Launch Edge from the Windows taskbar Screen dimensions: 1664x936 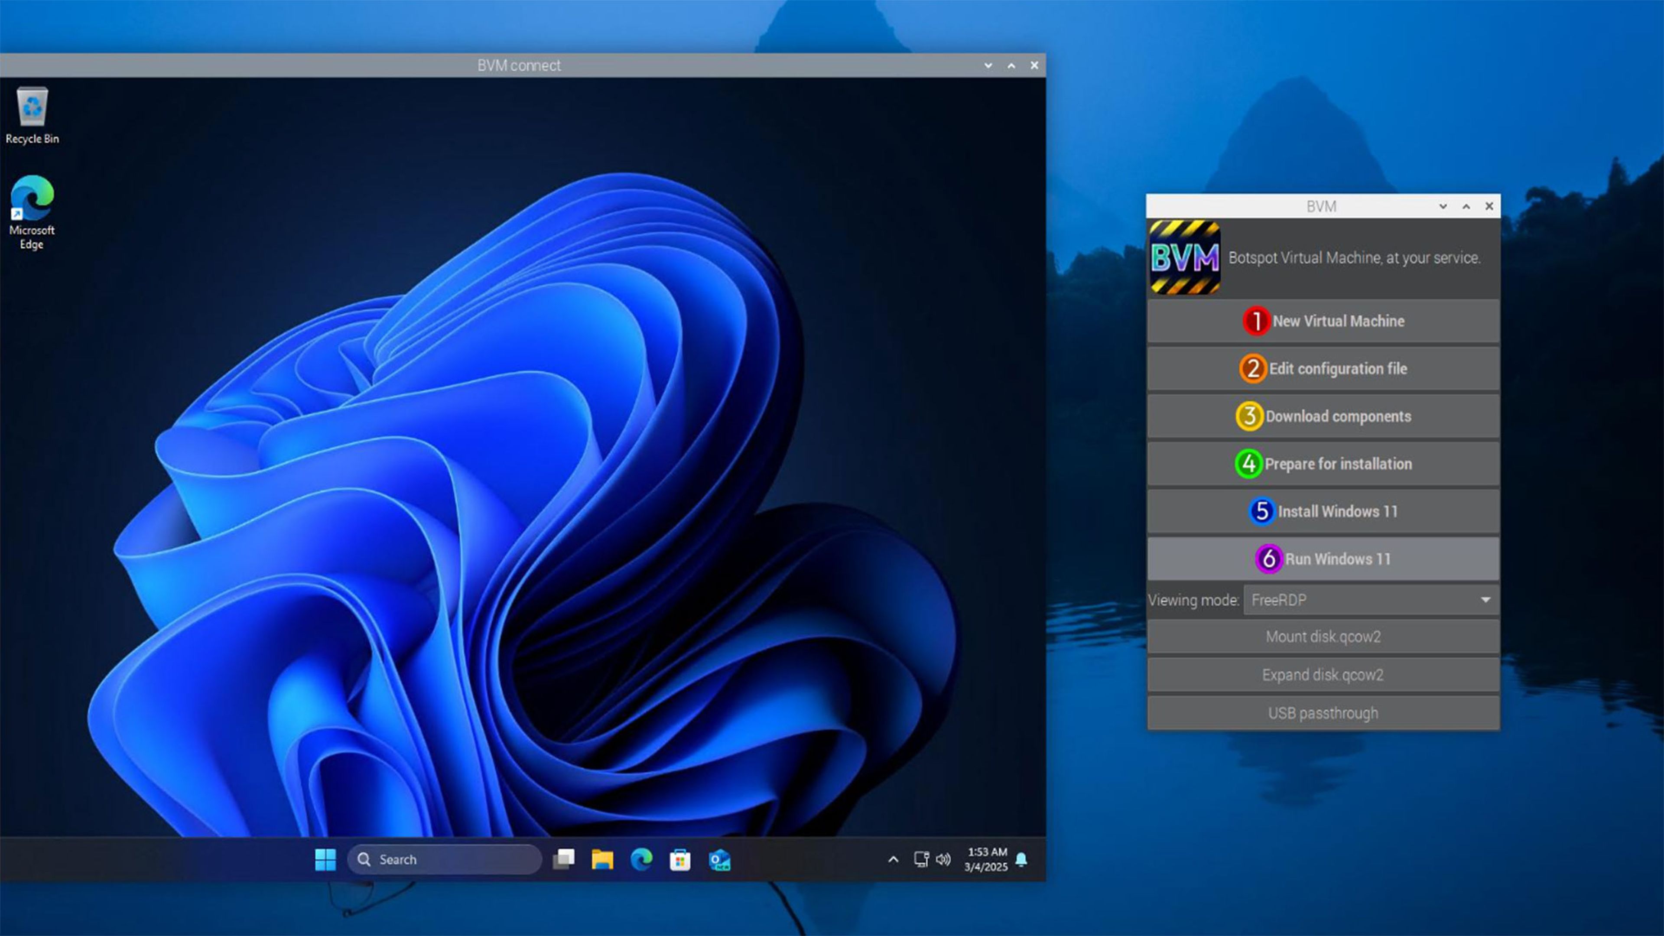coord(641,860)
